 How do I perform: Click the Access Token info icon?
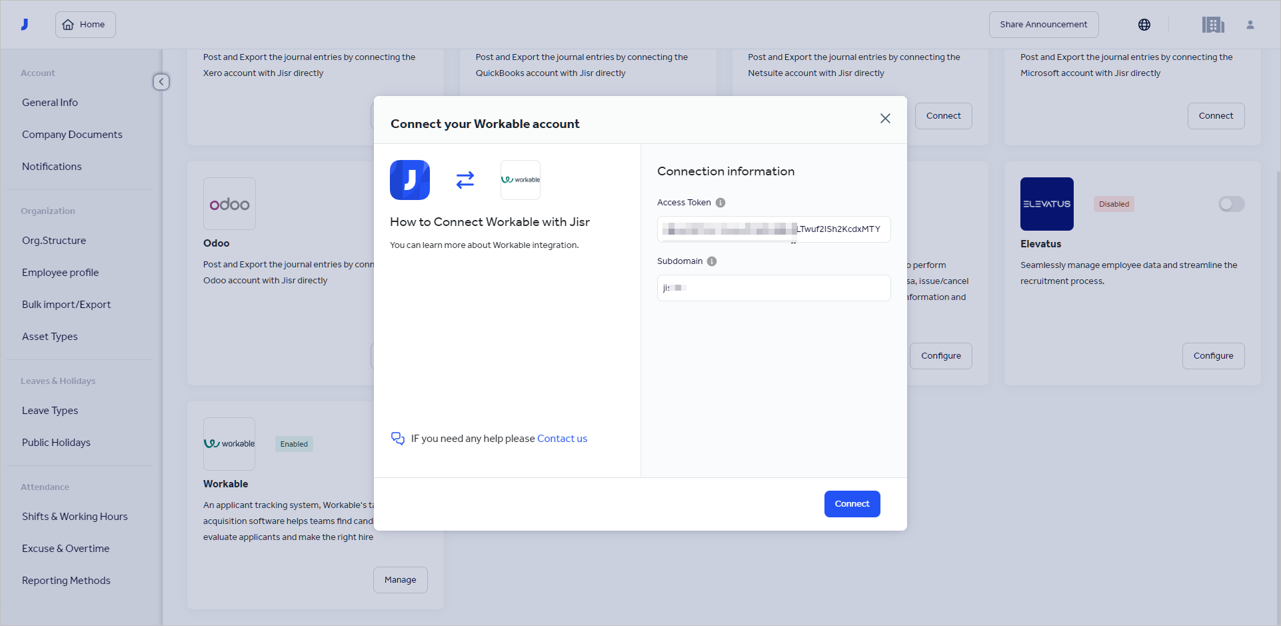tap(720, 203)
